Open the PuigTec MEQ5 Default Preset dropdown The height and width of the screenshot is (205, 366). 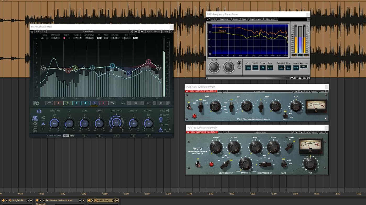pyautogui.click(x=260, y=91)
